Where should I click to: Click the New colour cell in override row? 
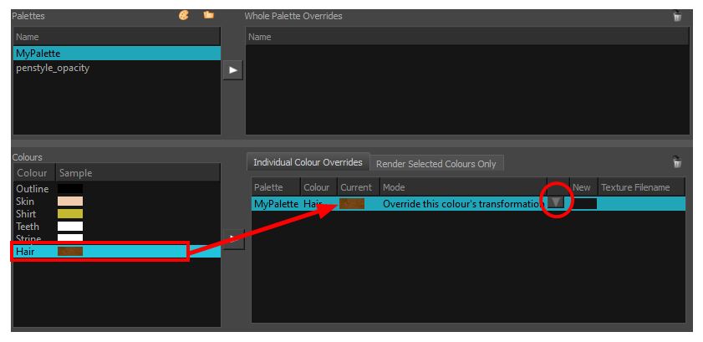583,203
